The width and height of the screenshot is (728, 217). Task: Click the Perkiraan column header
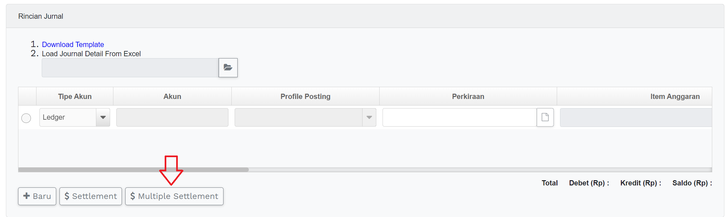click(468, 96)
